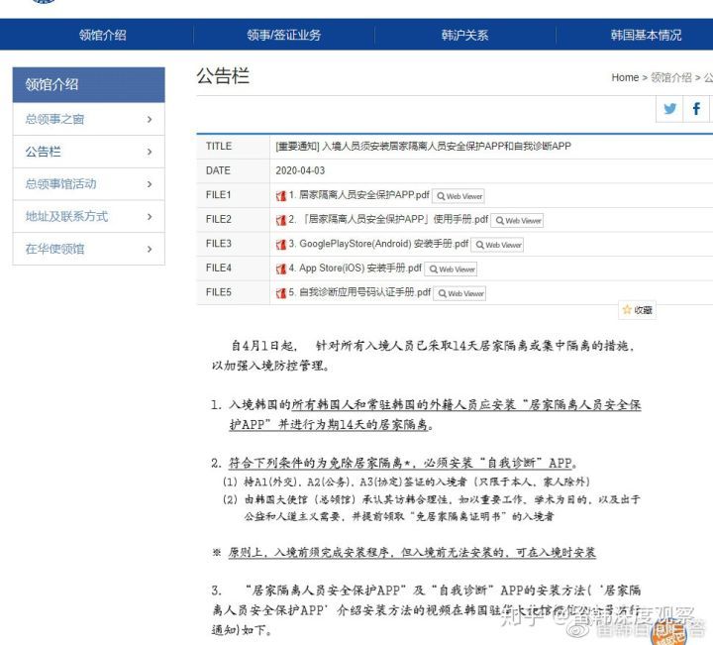This screenshot has height=645, width=713.
Task: Click Home breadcrumb link
Action: pos(625,78)
